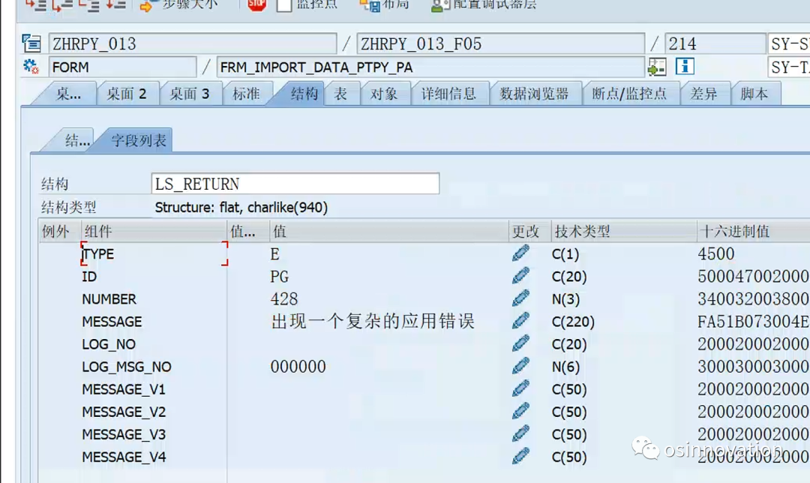Click the 十六进制值 column header
The image size is (810, 483).
pos(753,232)
